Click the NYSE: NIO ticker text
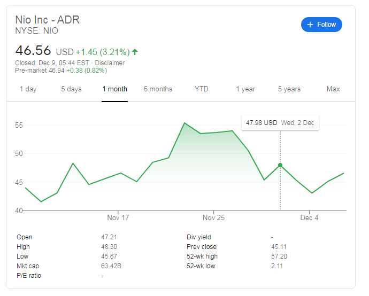Image resolution: width=369 pixels, height=296 pixels. (36, 31)
